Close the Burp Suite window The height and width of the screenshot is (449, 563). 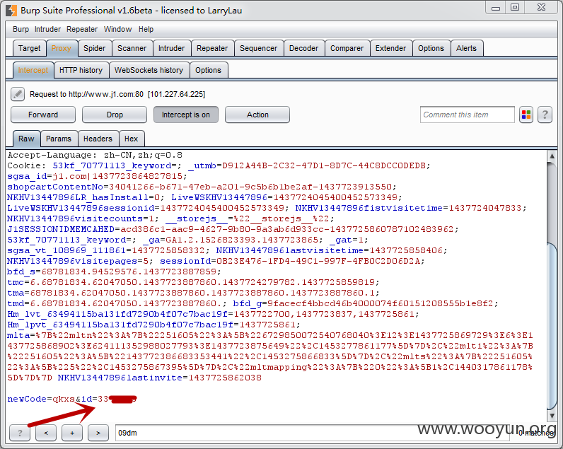coord(542,8)
